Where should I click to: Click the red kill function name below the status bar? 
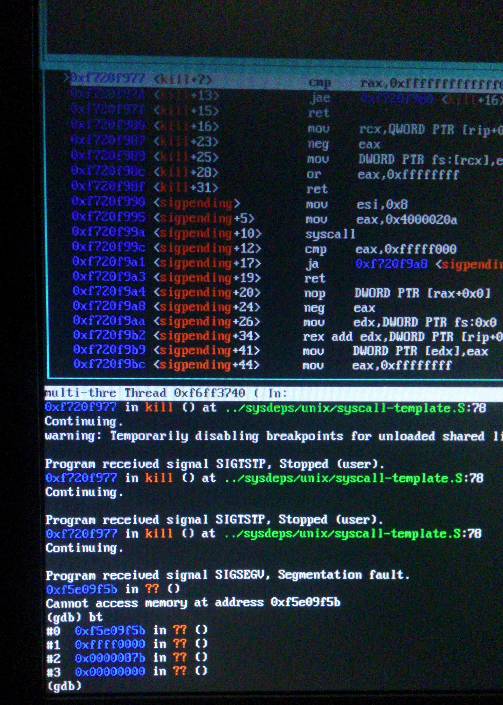pos(159,407)
